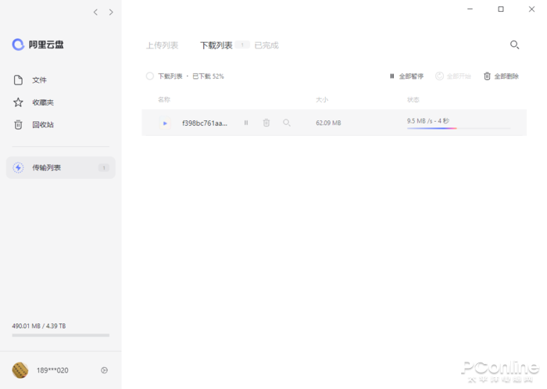Viewport: 547px width, 389px height.
Task: Open account settings gear icon
Action: (105, 370)
